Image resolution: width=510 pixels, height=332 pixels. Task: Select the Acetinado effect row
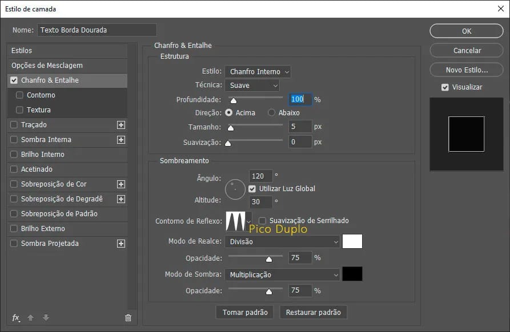(67, 169)
